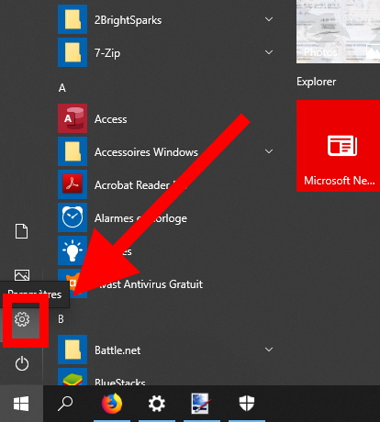Open the Microsoft News tile

point(338,146)
